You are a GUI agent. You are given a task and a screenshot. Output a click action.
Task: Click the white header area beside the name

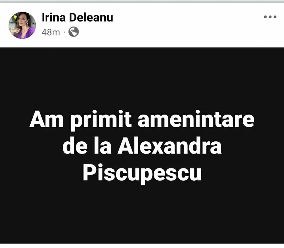[188, 25]
